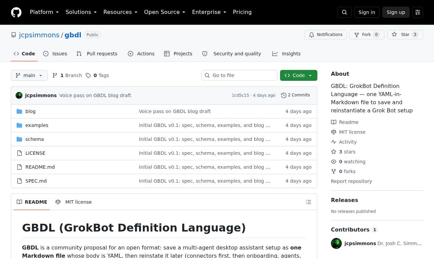Expand the Platform menu
The height and width of the screenshot is (258, 434).
pos(44,12)
